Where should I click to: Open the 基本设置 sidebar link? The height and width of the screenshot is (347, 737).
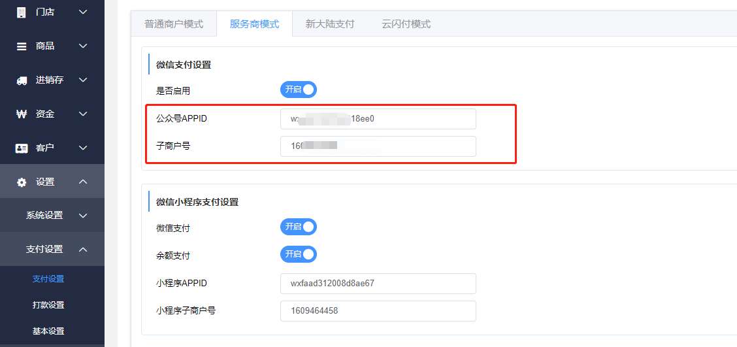tap(48, 331)
